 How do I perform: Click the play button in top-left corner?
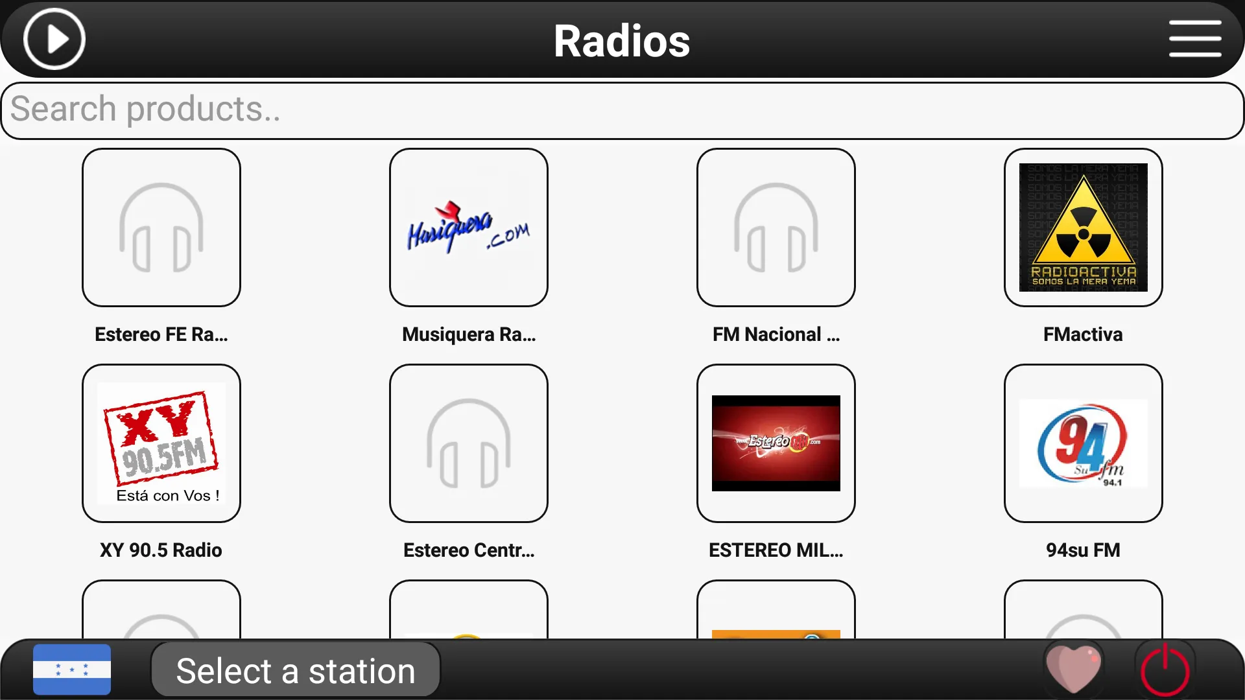pos(54,40)
